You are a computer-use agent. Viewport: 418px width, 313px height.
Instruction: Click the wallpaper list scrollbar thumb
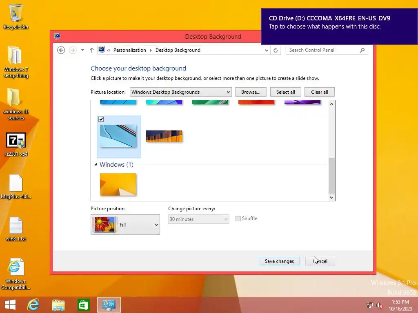[x=331, y=176]
